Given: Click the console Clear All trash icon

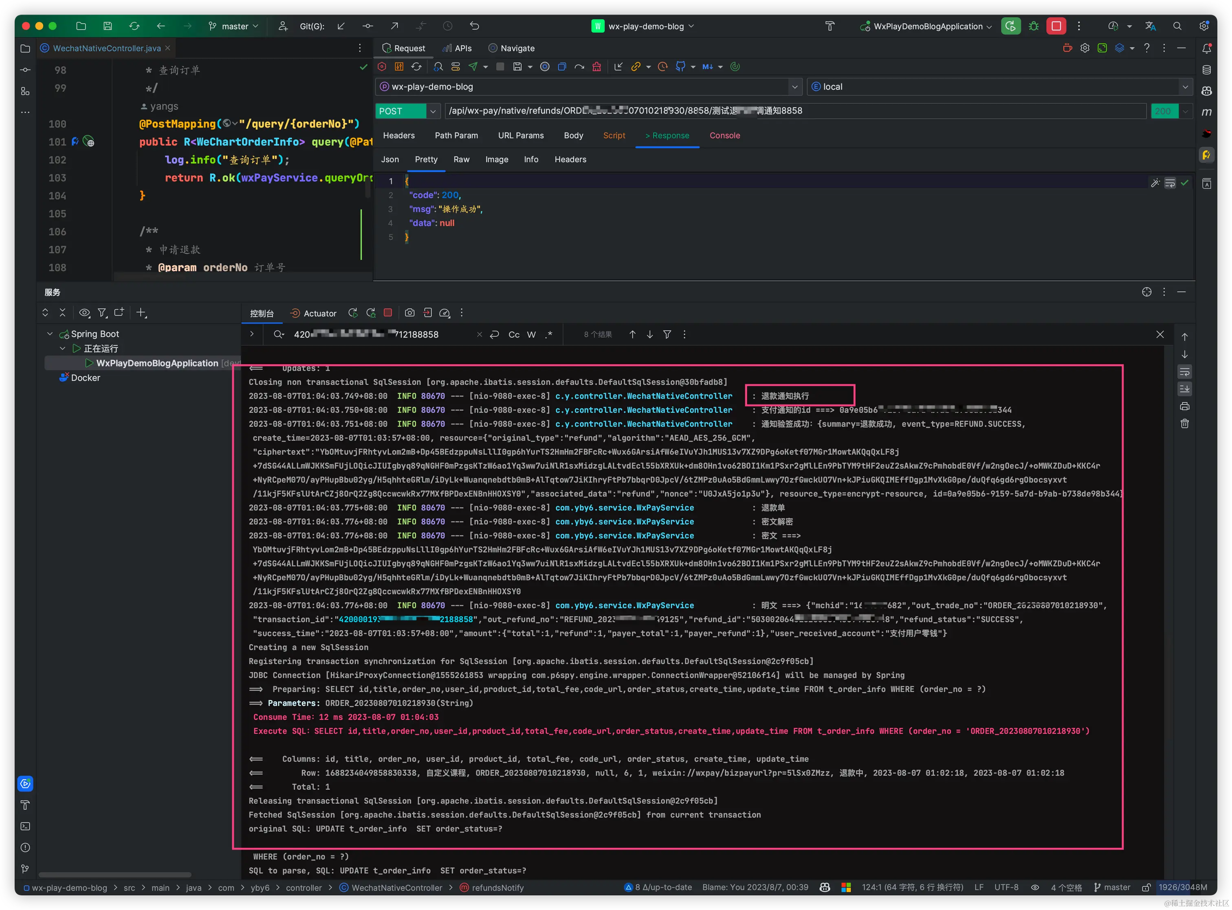Looking at the screenshot, I should tap(1185, 423).
